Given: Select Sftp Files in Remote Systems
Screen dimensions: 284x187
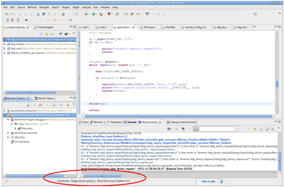Looking at the screenshot, I should pos(20,137).
